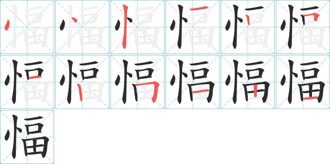Viewport: 330px width, 164px height.
Task: Select the fifth stroke step tile
Action: 247,27
